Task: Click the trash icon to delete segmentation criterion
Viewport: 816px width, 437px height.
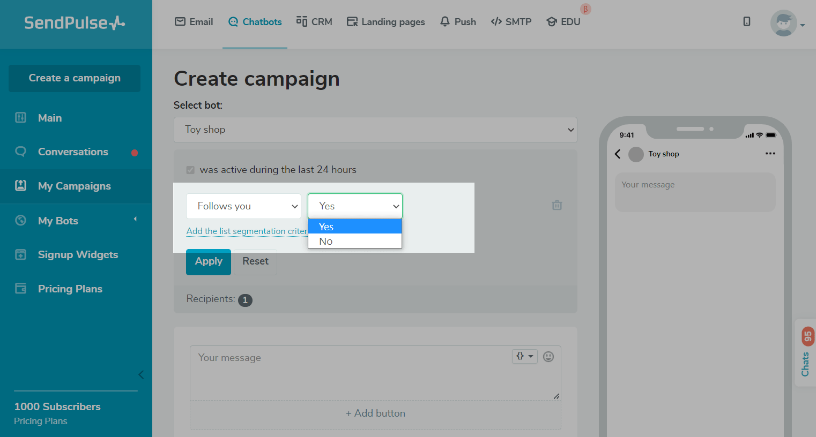Action: click(x=557, y=205)
